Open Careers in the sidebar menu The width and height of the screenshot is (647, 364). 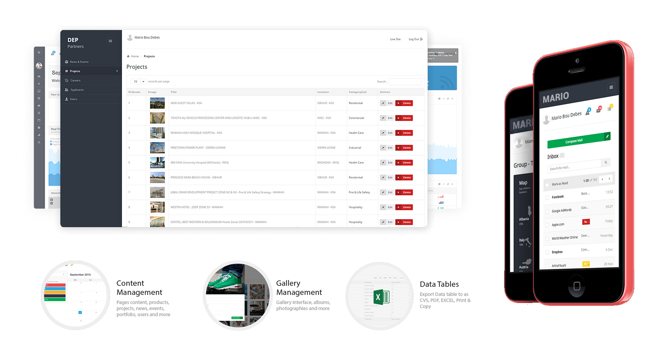click(75, 81)
